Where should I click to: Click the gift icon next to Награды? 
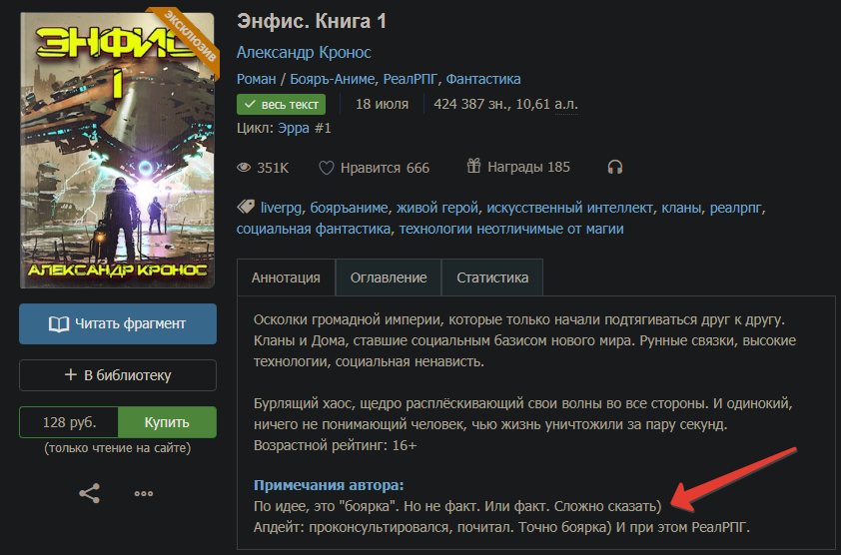[473, 166]
